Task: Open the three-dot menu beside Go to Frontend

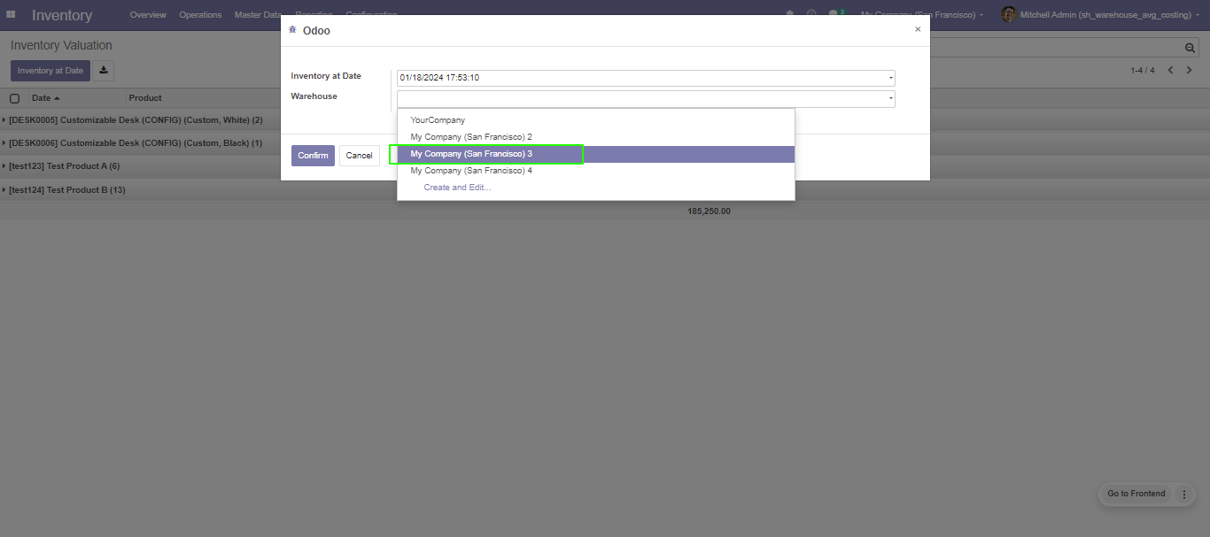Action: coord(1184,495)
